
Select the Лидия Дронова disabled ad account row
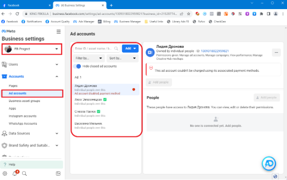click(x=106, y=90)
